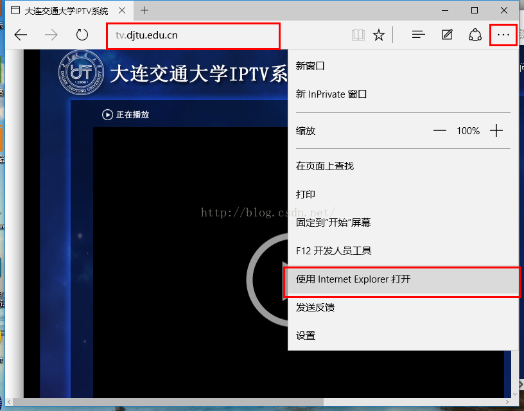This screenshot has width=524, height=411.
Task: Open 设置 from the menu
Action: coord(403,335)
